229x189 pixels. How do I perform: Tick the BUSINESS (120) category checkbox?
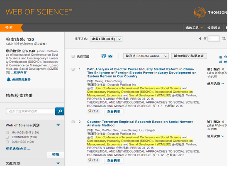(7, 142)
